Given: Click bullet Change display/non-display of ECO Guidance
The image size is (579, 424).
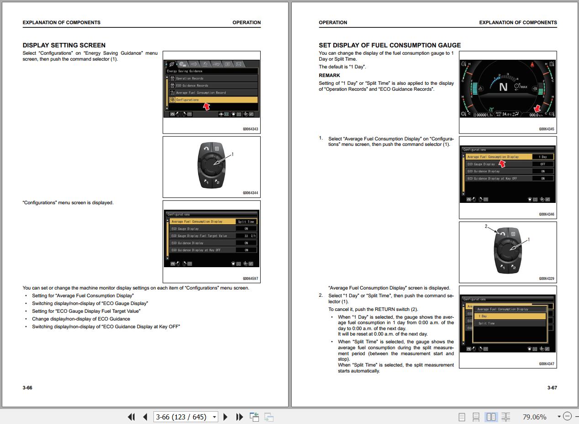Looking at the screenshot, I should tap(81, 319).
